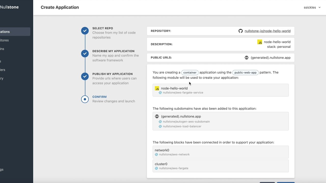This screenshot has width=326, height=183.
Task: Click the www icon beside (generated).nullstone.app subdomain
Action: tap(157, 116)
